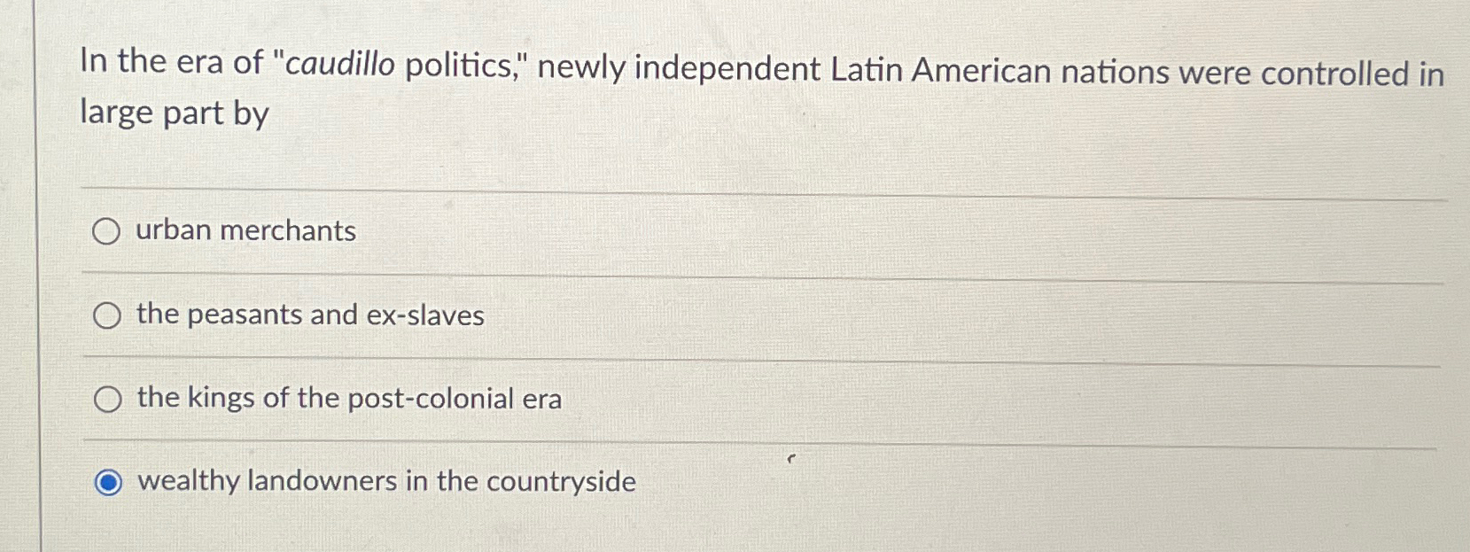Image resolution: width=1470 pixels, height=552 pixels.
Task: Click the phrase "large part by"
Action: (173, 113)
